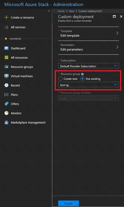Open the Virtual machines monitor icon
The width and height of the screenshot is (124, 207).
tap(6, 76)
